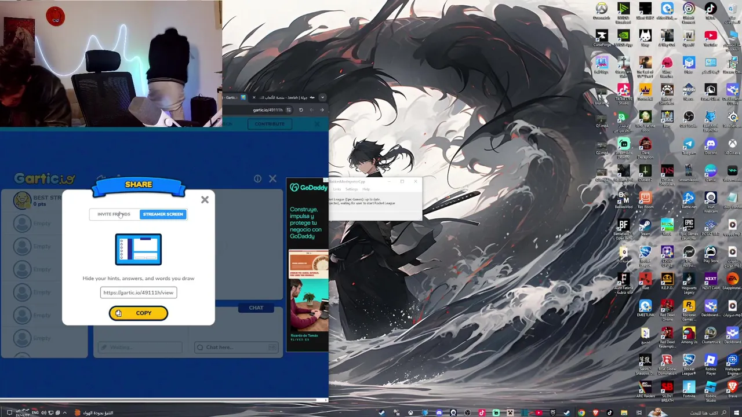Viewport: 742px width, 417px height.
Task: Open Brave browser desktop shortcut
Action: 733,390
